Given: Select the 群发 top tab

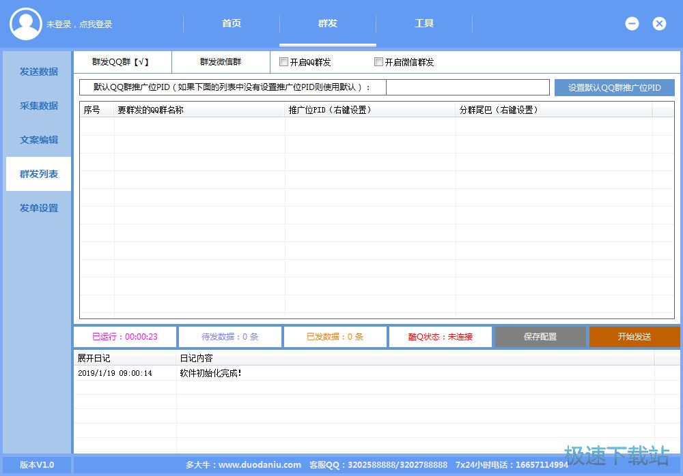Looking at the screenshot, I should (328, 24).
